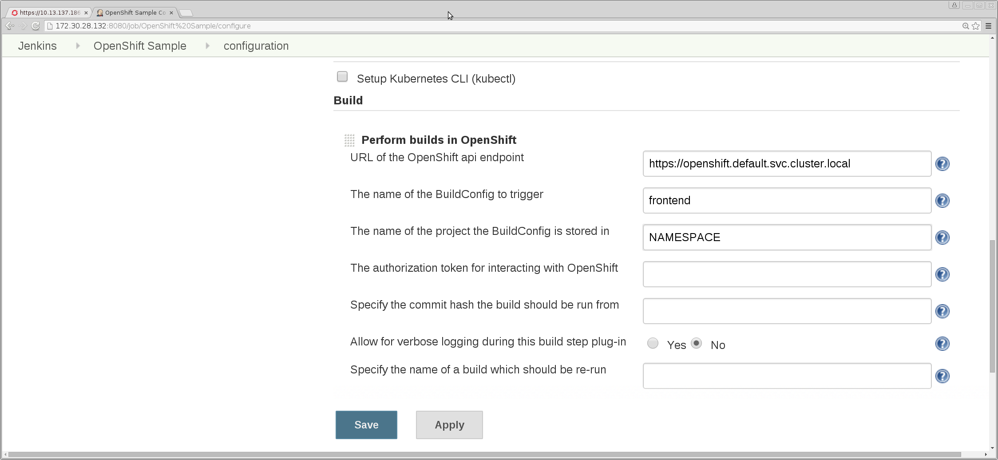Enable Setup Kubernetes CLI (kubectl) checkbox
Viewport: 998px width, 460px height.
(x=342, y=77)
